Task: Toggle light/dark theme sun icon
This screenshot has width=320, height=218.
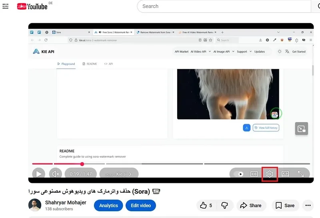Action: pos(280,52)
